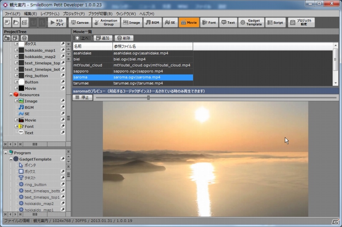Click the edit pencil icon for SE resource
This screenshot has height=227, width=342.
pyautogui.click(x=63, y=113)
